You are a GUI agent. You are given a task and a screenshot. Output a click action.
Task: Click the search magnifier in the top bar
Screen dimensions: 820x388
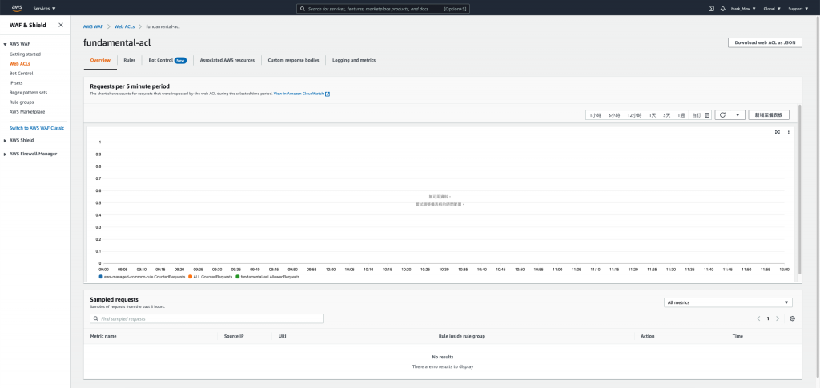pos(303,9)
